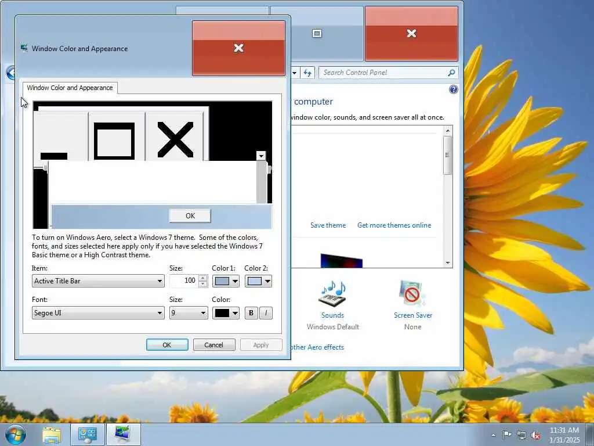Open the Color 1 picker dropdown
The height and width of the screenshot is (446, 594).
(x=226, y=281)
